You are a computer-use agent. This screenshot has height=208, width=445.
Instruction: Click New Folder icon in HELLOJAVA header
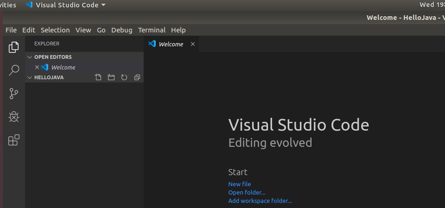click(x=111, y=77)
